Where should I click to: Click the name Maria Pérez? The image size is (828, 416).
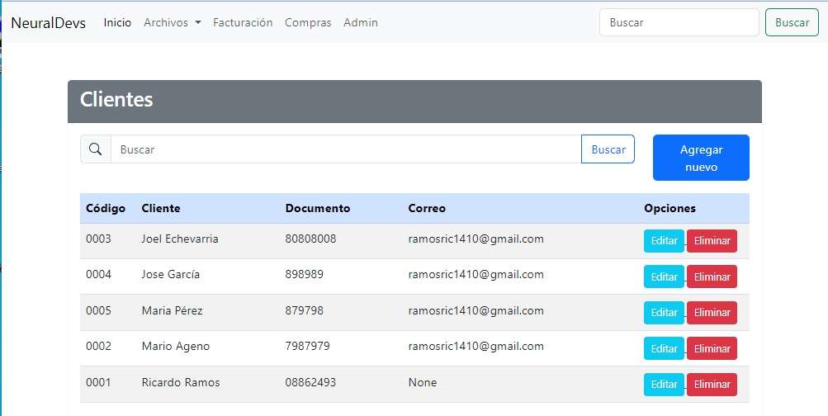click(x=173, y=310)
